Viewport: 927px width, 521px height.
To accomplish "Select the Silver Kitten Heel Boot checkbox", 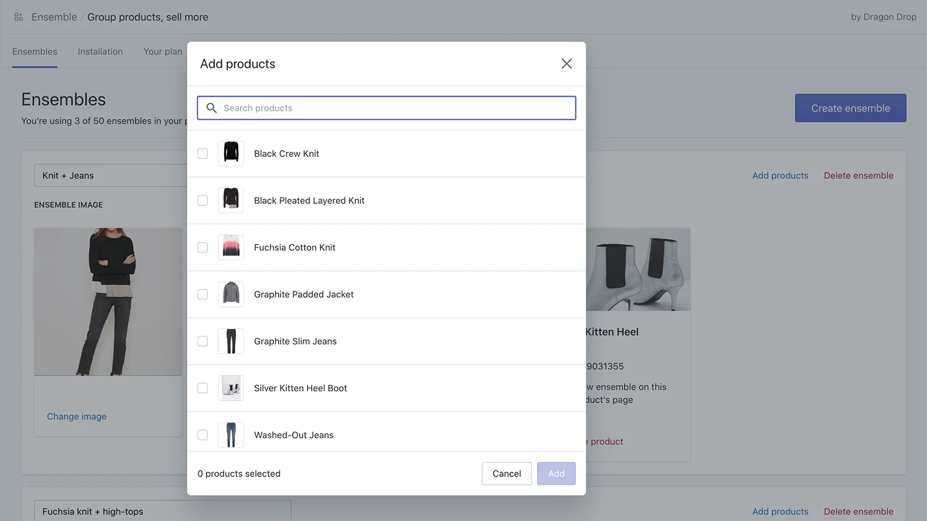I will [x=203, y=388].
